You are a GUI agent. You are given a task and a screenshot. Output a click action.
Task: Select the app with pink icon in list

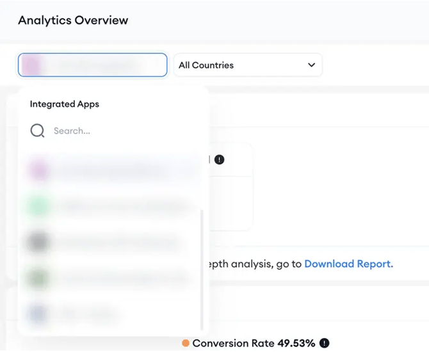tap(112, 170)
